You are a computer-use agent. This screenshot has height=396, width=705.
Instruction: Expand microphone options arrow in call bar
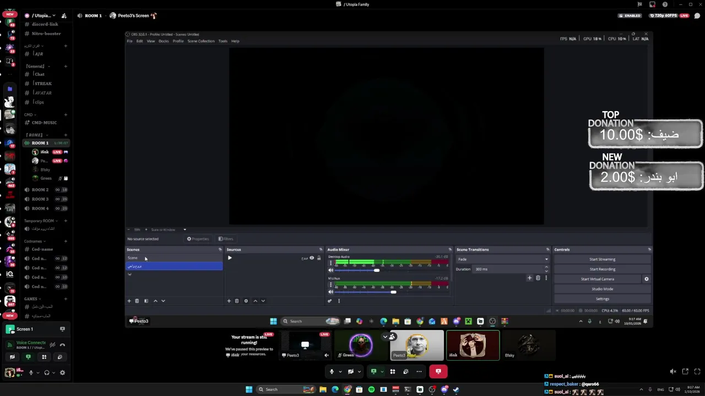[340, 371]
